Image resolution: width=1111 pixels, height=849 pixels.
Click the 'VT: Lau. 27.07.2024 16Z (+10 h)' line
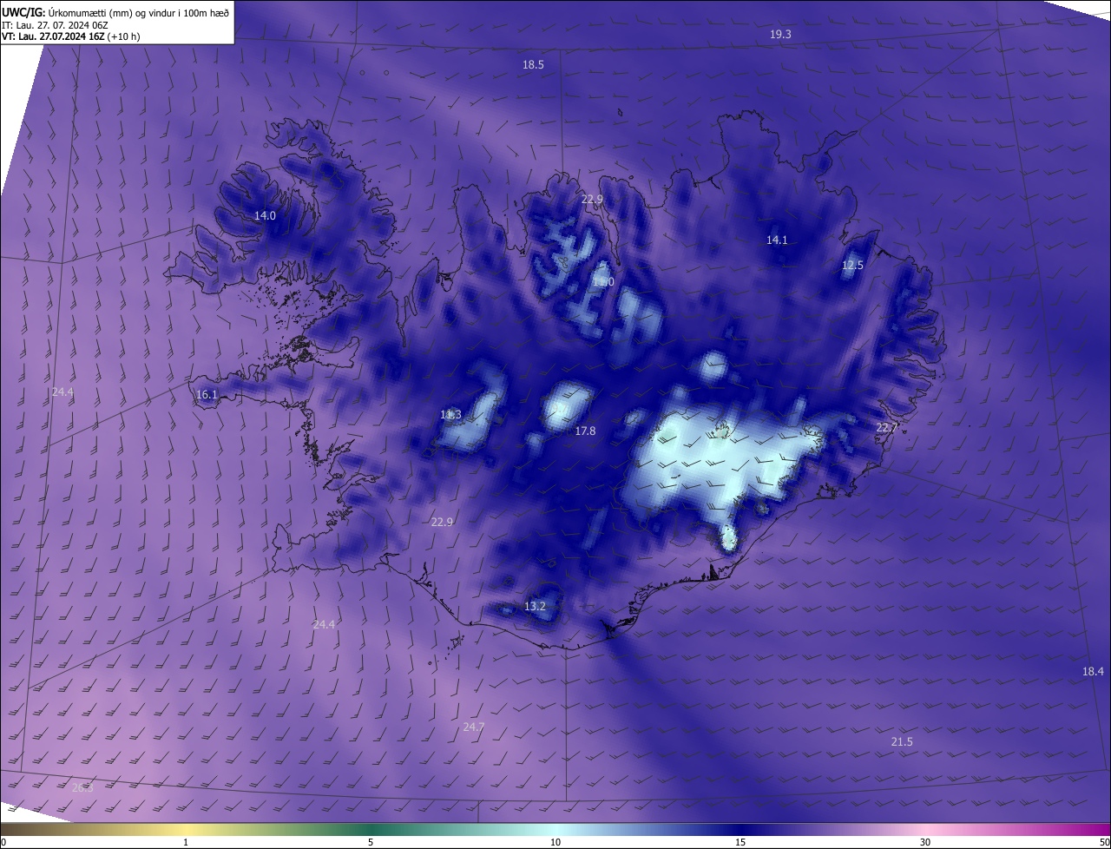pos(71,36)
